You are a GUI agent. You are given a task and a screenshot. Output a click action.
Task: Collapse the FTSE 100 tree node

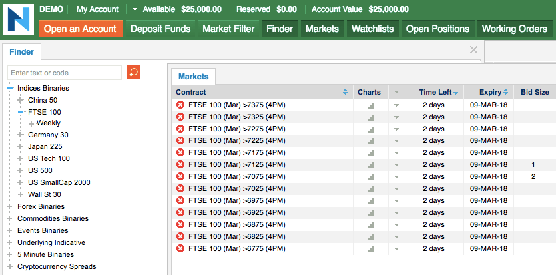[21, 112]
